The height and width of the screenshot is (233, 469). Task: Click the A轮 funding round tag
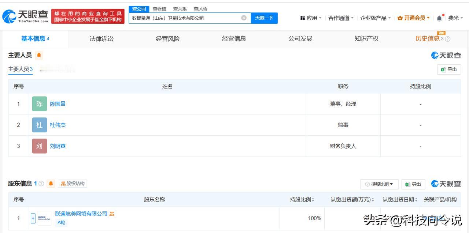coord(60,222)
